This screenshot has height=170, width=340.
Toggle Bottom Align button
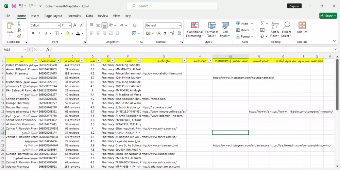coord(104,26)
